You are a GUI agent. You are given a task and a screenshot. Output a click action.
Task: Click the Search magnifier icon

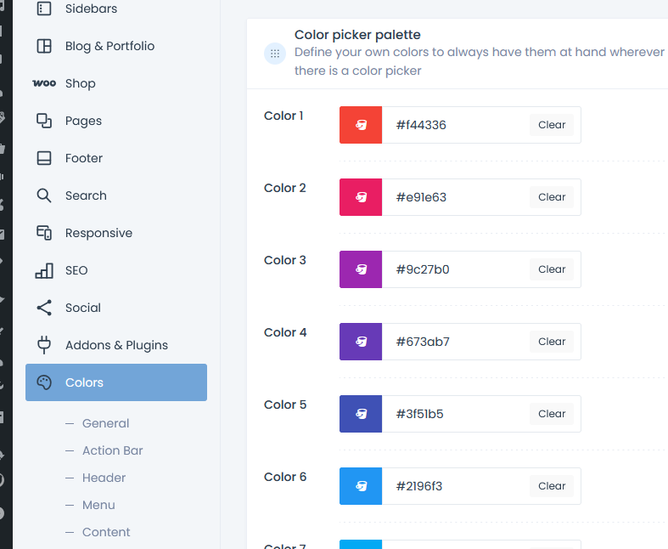tap(44, 195)
